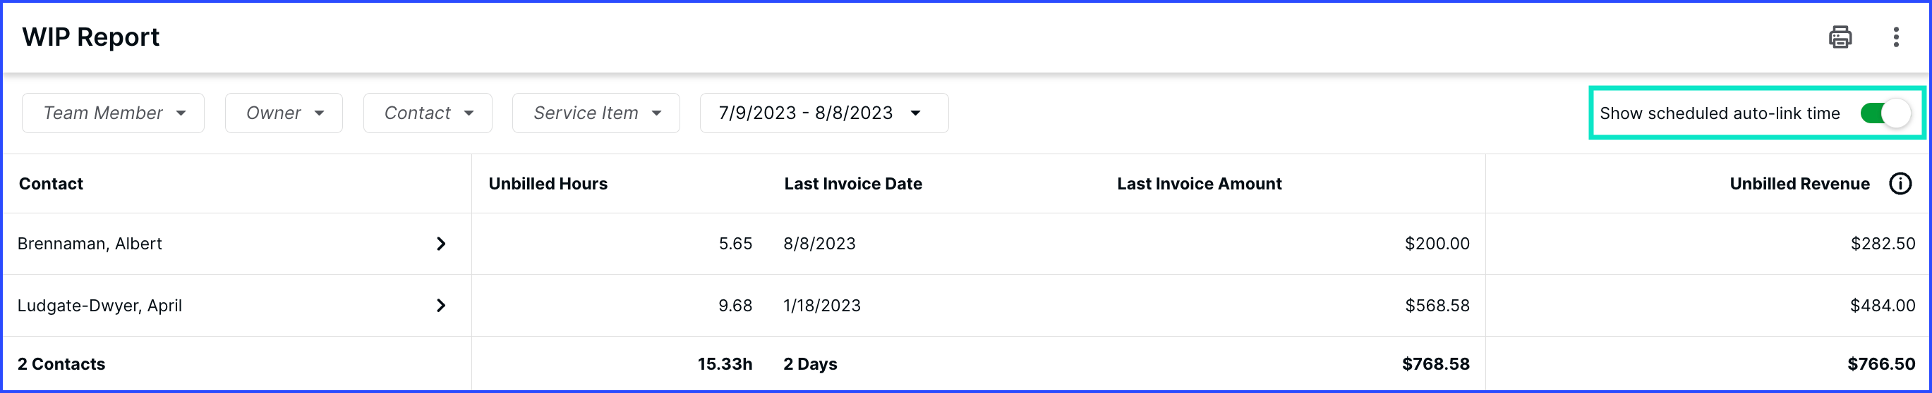Print the WIP Report
1932x393 pixels.
click(1840, 37)
